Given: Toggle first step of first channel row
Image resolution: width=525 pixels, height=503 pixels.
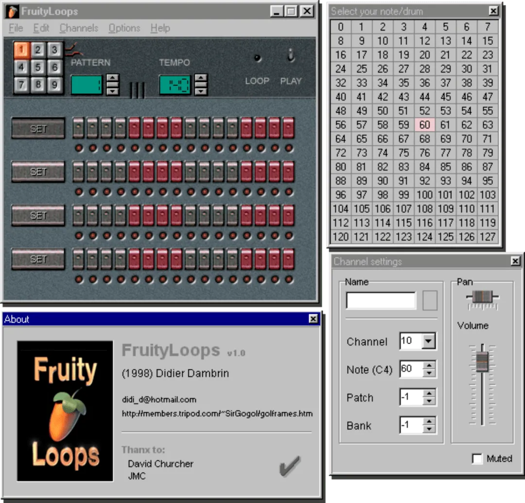Looking at the screenshot, I should (78, 128).
